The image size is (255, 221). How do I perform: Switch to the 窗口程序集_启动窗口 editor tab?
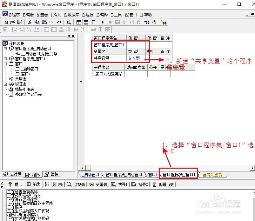coord(124,175)
